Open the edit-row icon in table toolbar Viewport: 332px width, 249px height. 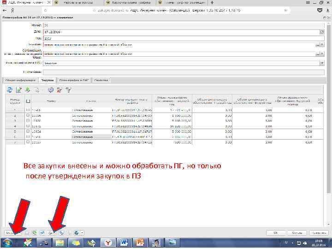pos(19,90)
